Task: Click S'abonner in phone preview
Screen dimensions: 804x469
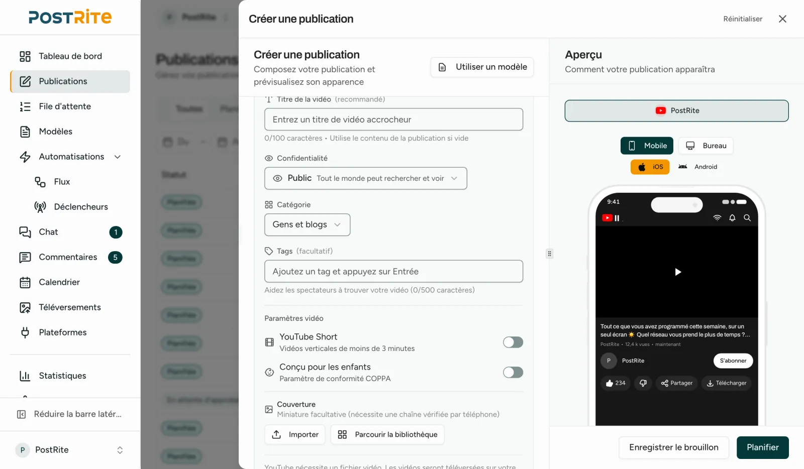Action: point(733,361)
